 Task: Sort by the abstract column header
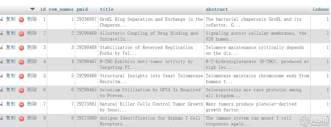point(217,9)
